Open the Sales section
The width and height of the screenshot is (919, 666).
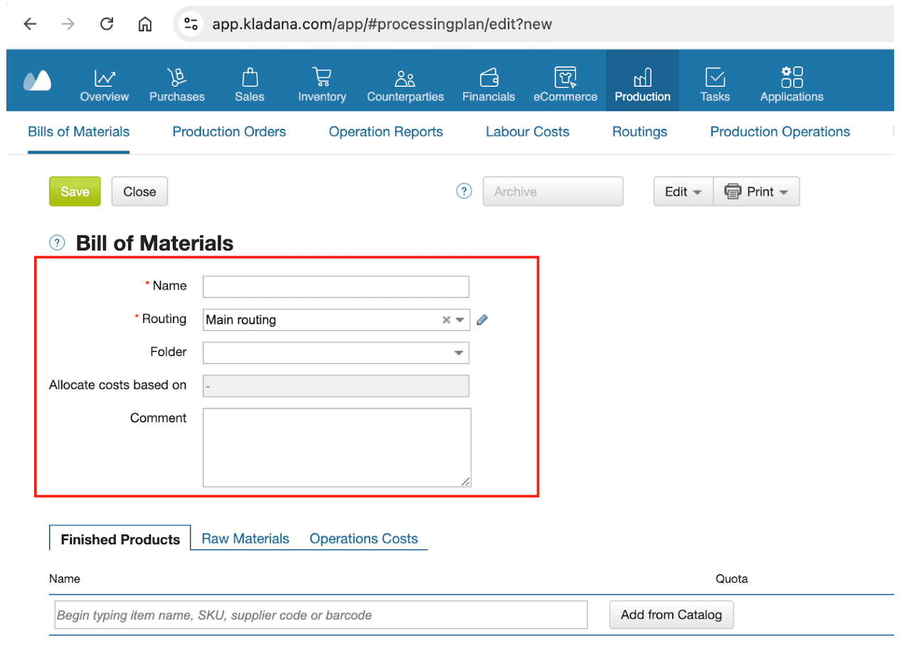(250, 85)
